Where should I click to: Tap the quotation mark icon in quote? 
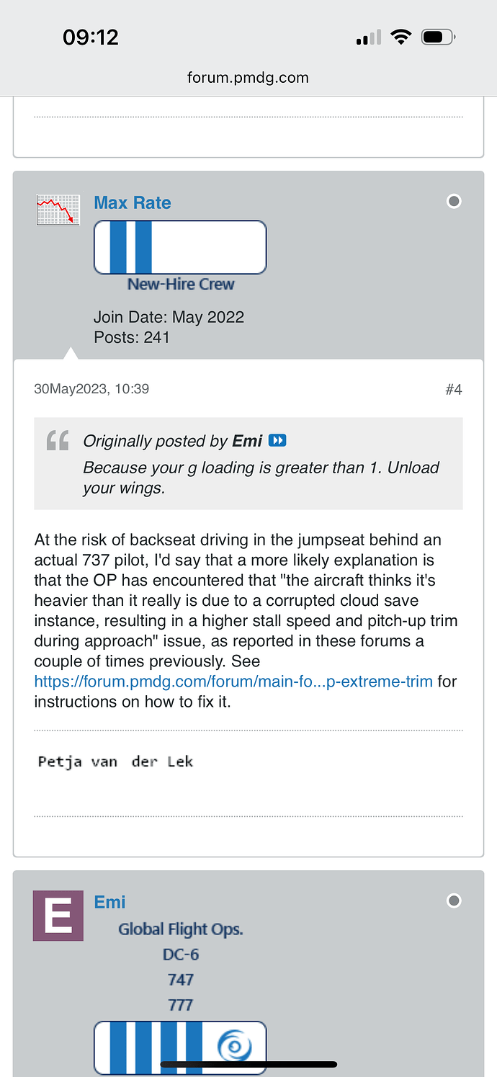(58, 439)
